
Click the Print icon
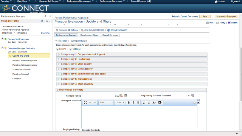coord(207,23)
